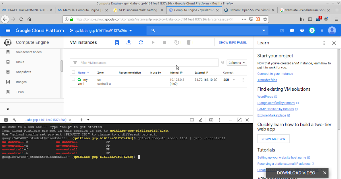Viewport: 341px width, 179px height.
Task: Click SHOW ME HOW button
Action: 273,139
